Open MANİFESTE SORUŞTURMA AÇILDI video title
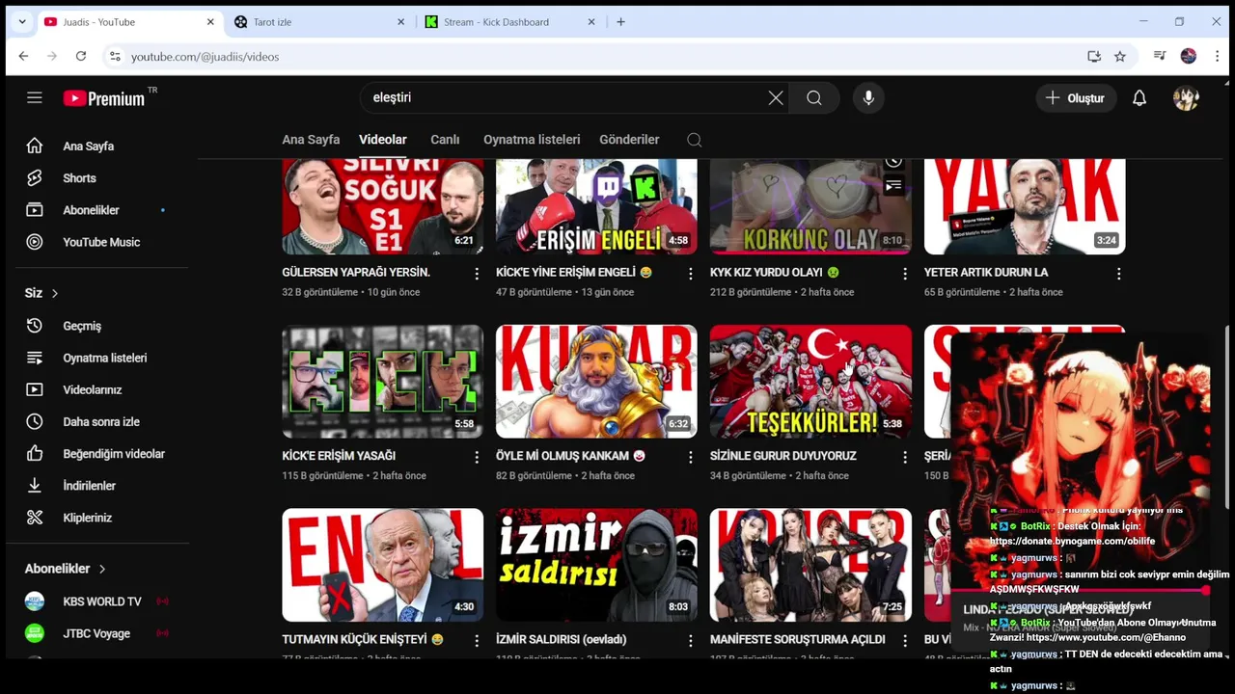Image resolution: width=1235 pixels, height=694 pixels. click(798, 639)
